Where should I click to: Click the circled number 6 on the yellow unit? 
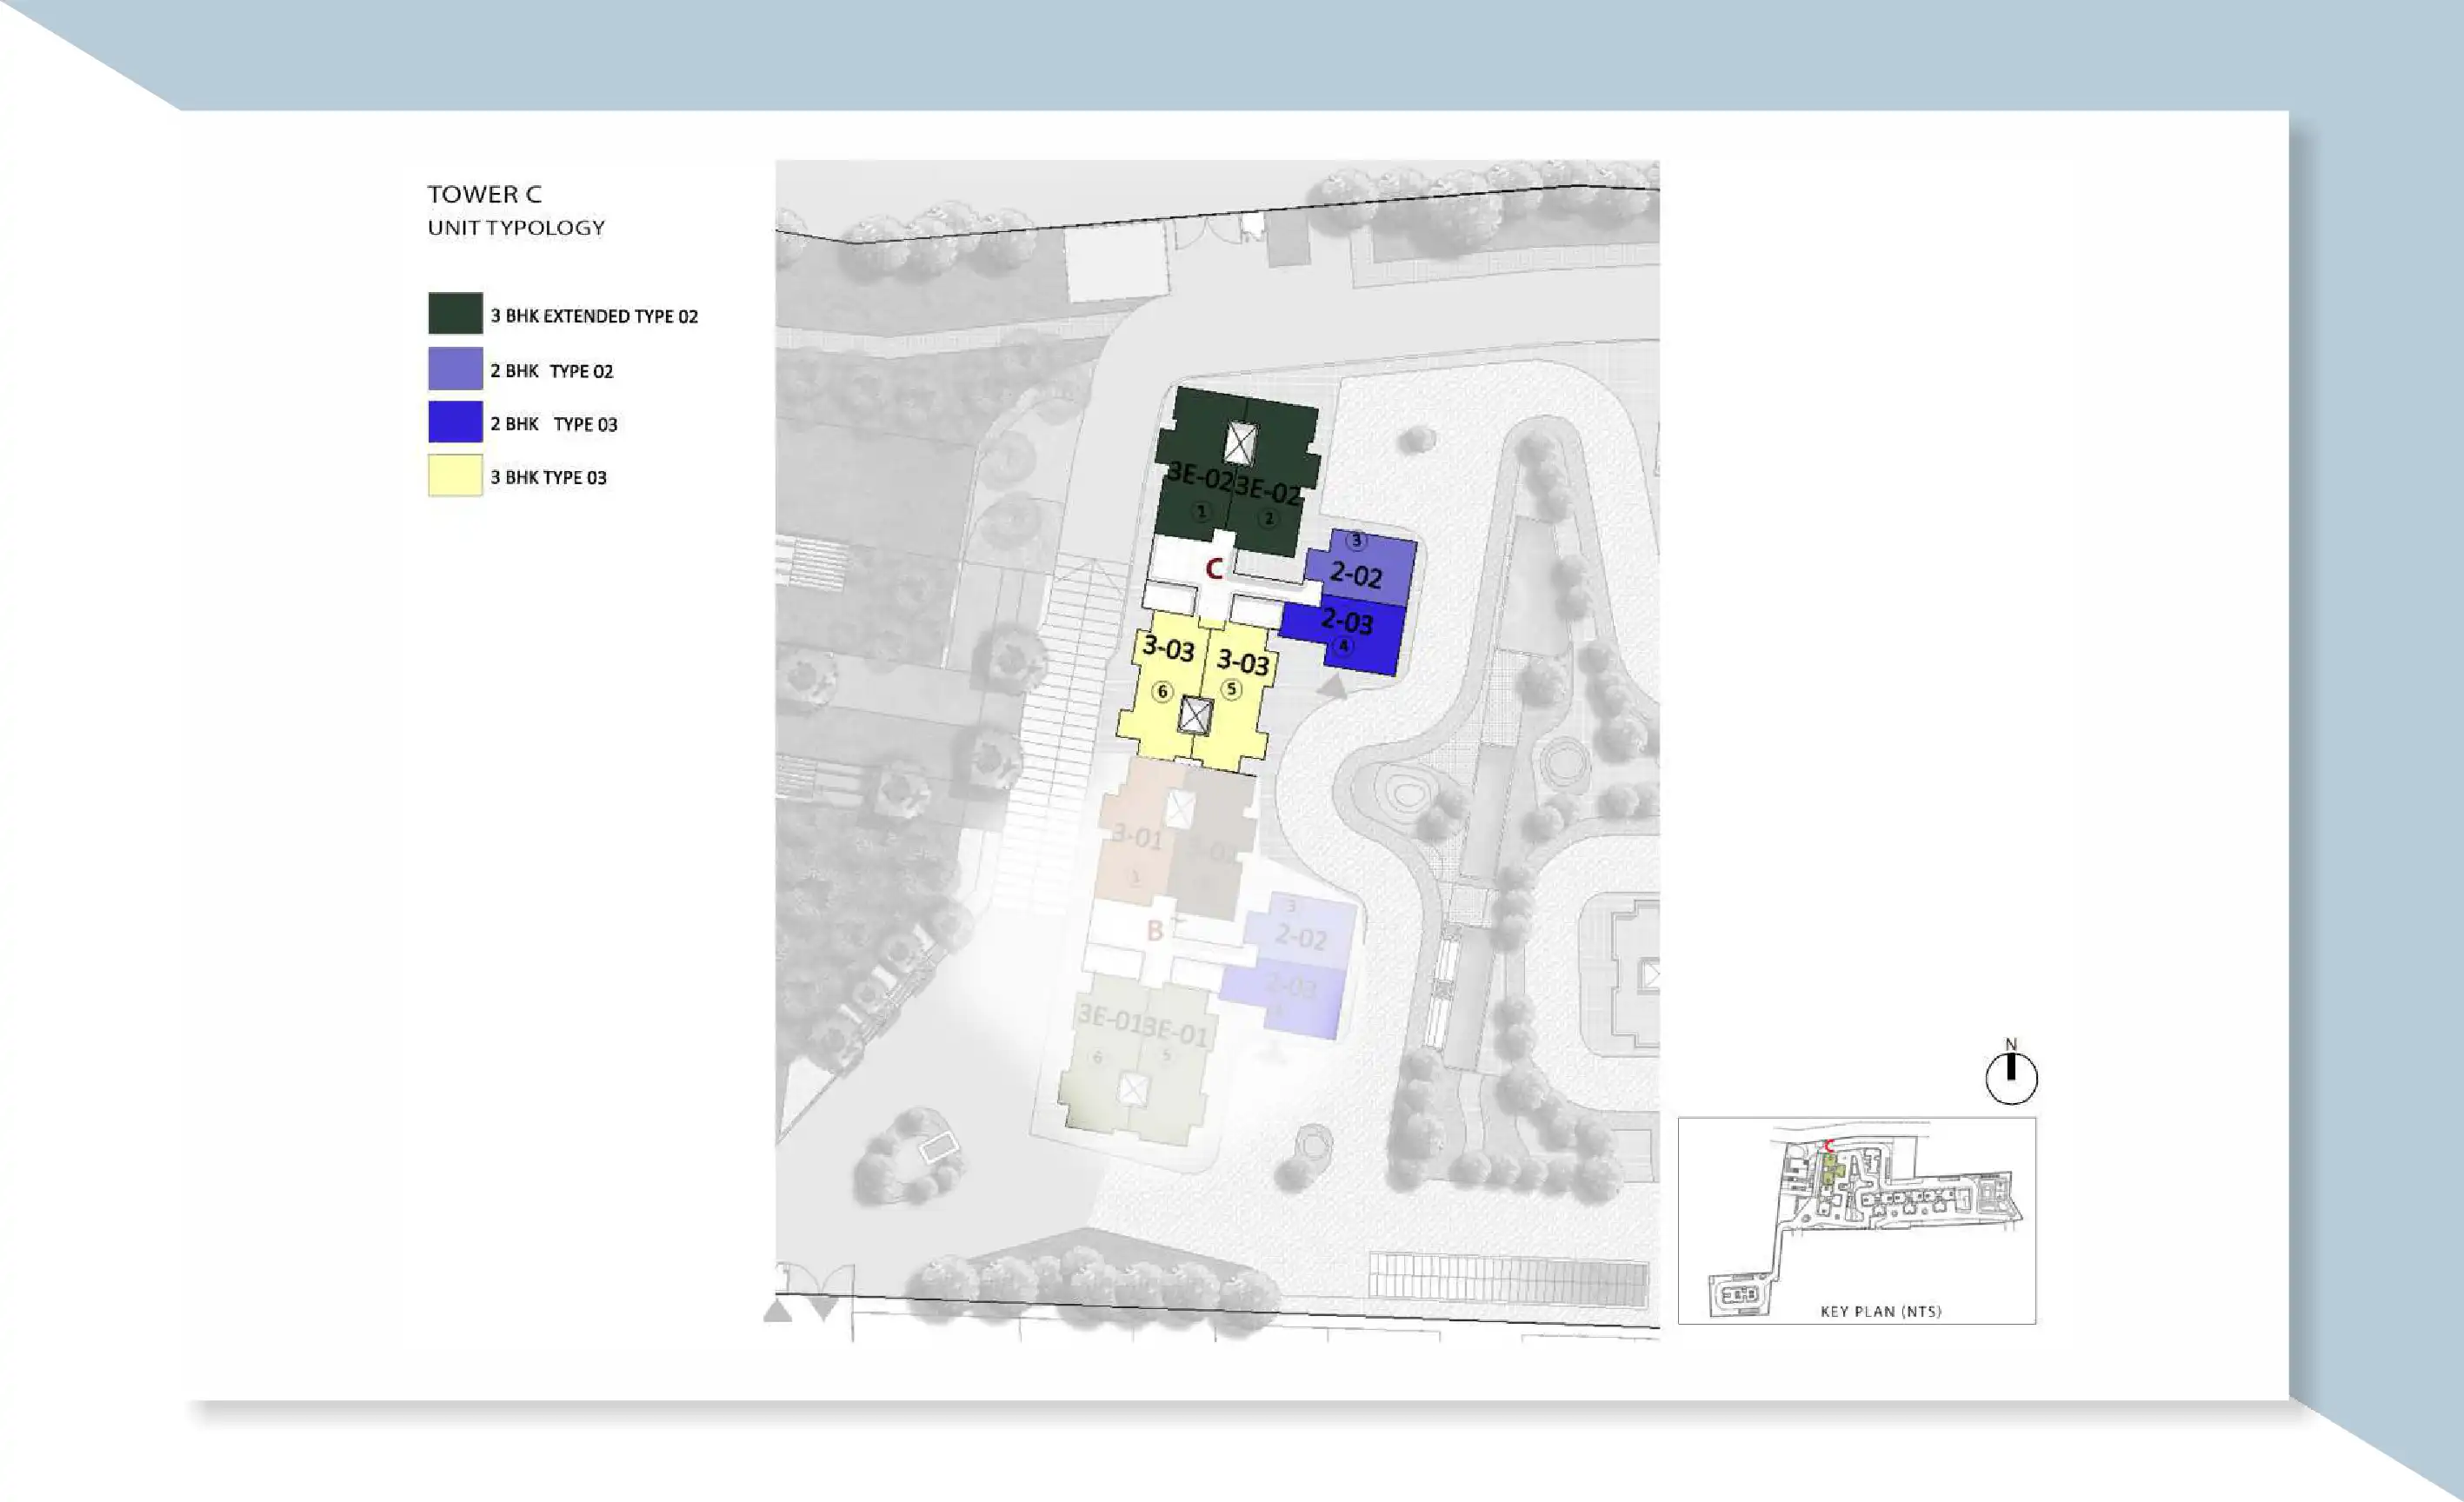[1161, 691]
